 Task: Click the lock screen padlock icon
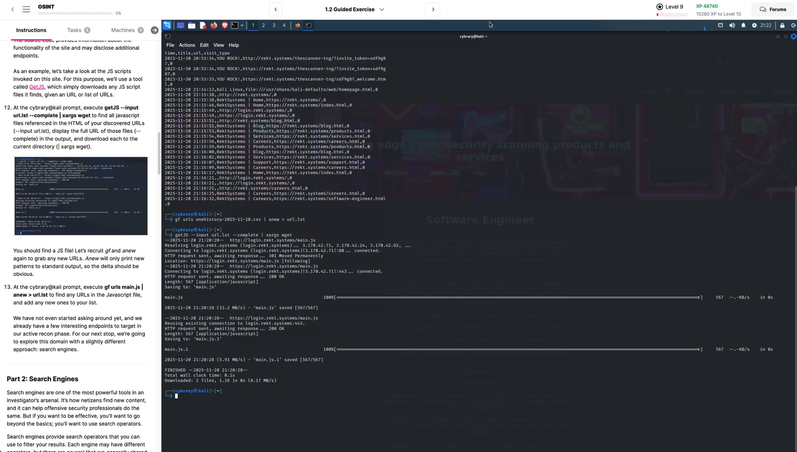[x=782, y=25]
